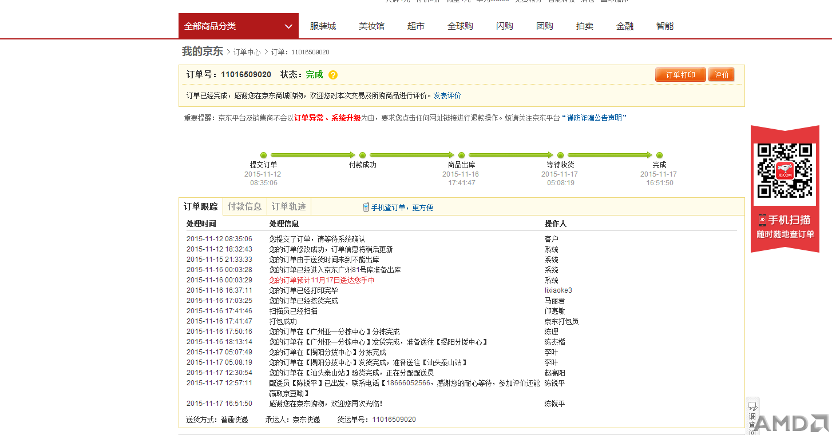Click the 处理时间 column header

tap(201, 224)
